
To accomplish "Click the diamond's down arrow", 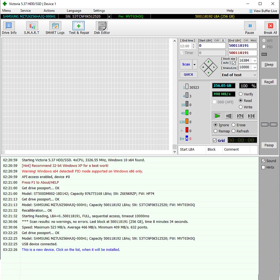I will pyautogui.click(x=208, y=73).
